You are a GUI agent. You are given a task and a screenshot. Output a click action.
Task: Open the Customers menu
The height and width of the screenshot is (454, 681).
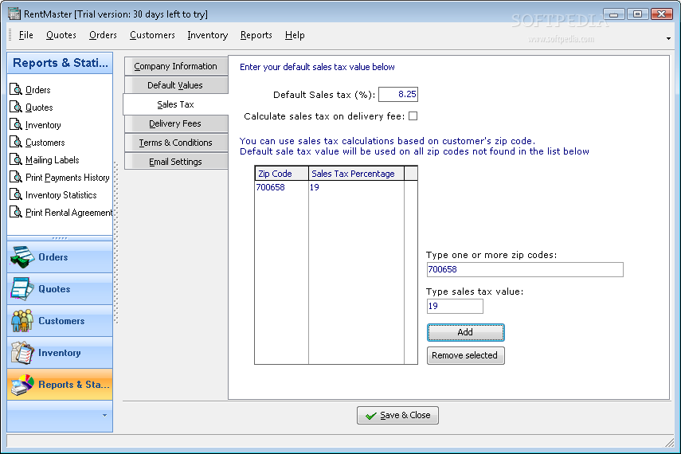152,35
